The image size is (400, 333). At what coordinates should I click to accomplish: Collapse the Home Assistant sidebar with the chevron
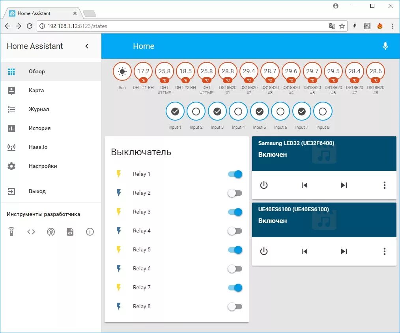[87, 46]
